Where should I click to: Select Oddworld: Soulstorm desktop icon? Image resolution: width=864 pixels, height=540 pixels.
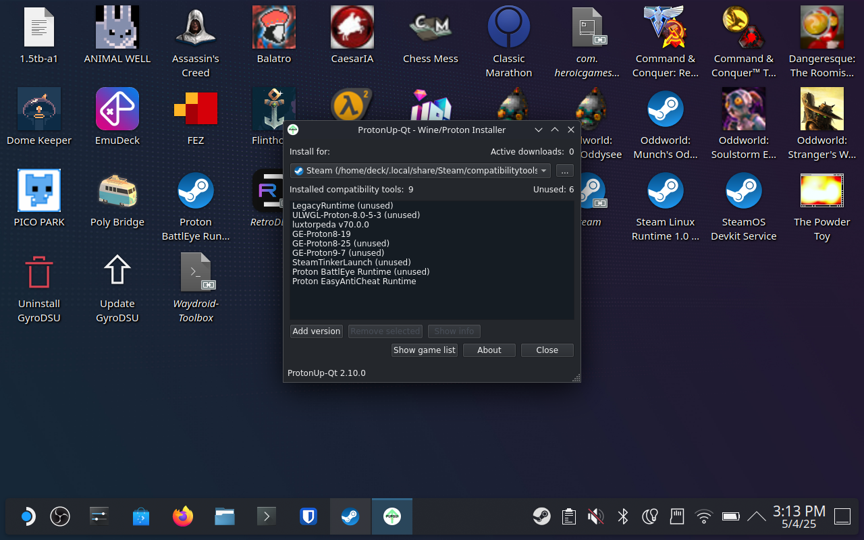(744, 109)
